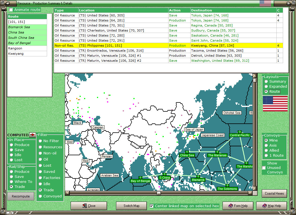The width and height of the screenshot is (296, 215).
Task: Uncheck Center linked map on selected hex
Action: pyautogui.click(x=152, y=206)
